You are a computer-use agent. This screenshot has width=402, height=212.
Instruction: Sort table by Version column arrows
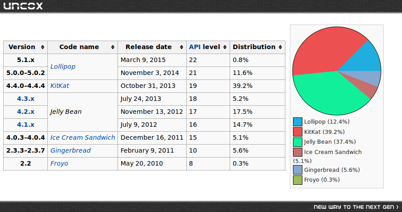click(x=42, y=47)
